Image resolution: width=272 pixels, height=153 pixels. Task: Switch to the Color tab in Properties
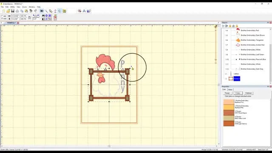click(224, 90)
